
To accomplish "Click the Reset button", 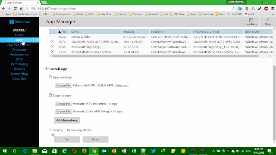I will 96,139.
